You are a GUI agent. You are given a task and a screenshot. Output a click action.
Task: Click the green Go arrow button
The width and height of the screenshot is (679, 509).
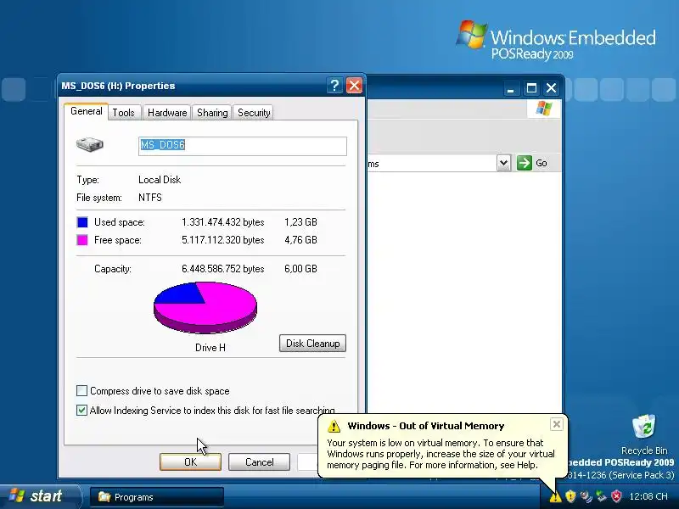click(x=524, y=163)
